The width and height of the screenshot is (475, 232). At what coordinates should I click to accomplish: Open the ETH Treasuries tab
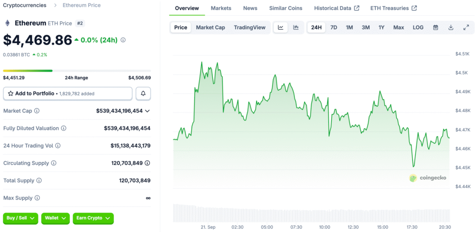(x=393, y=8)
